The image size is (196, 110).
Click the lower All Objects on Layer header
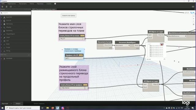click(151, 81)
